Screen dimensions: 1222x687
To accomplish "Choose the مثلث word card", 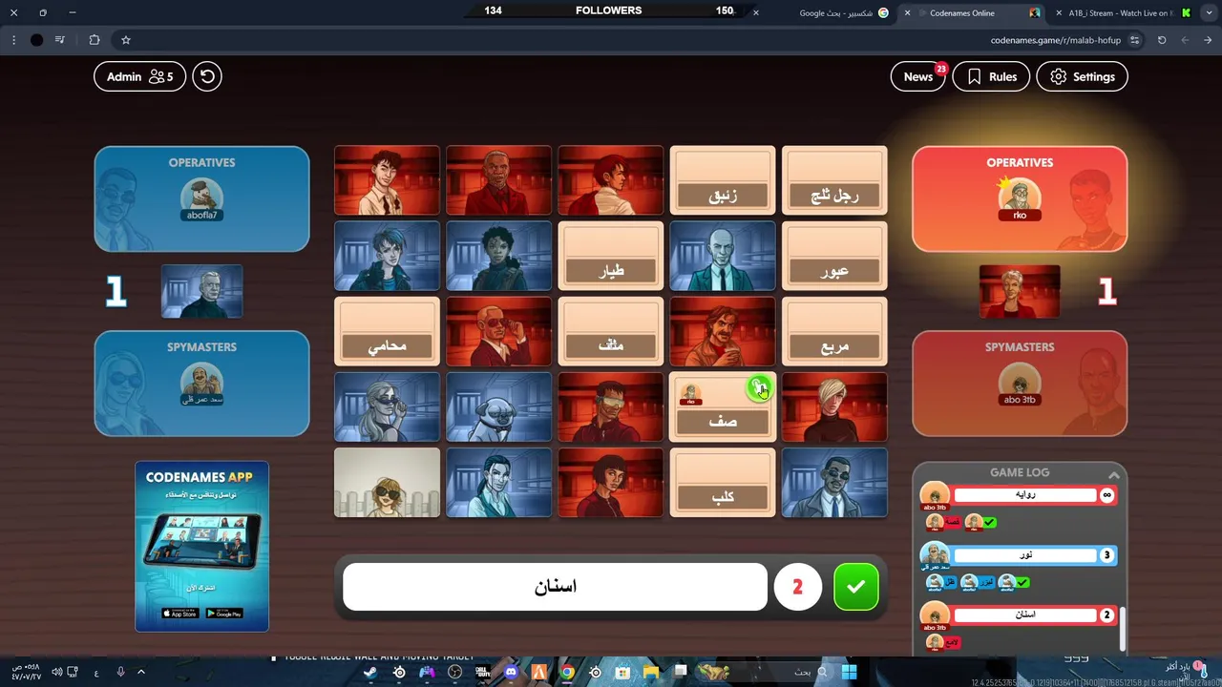I will (611, 331).
